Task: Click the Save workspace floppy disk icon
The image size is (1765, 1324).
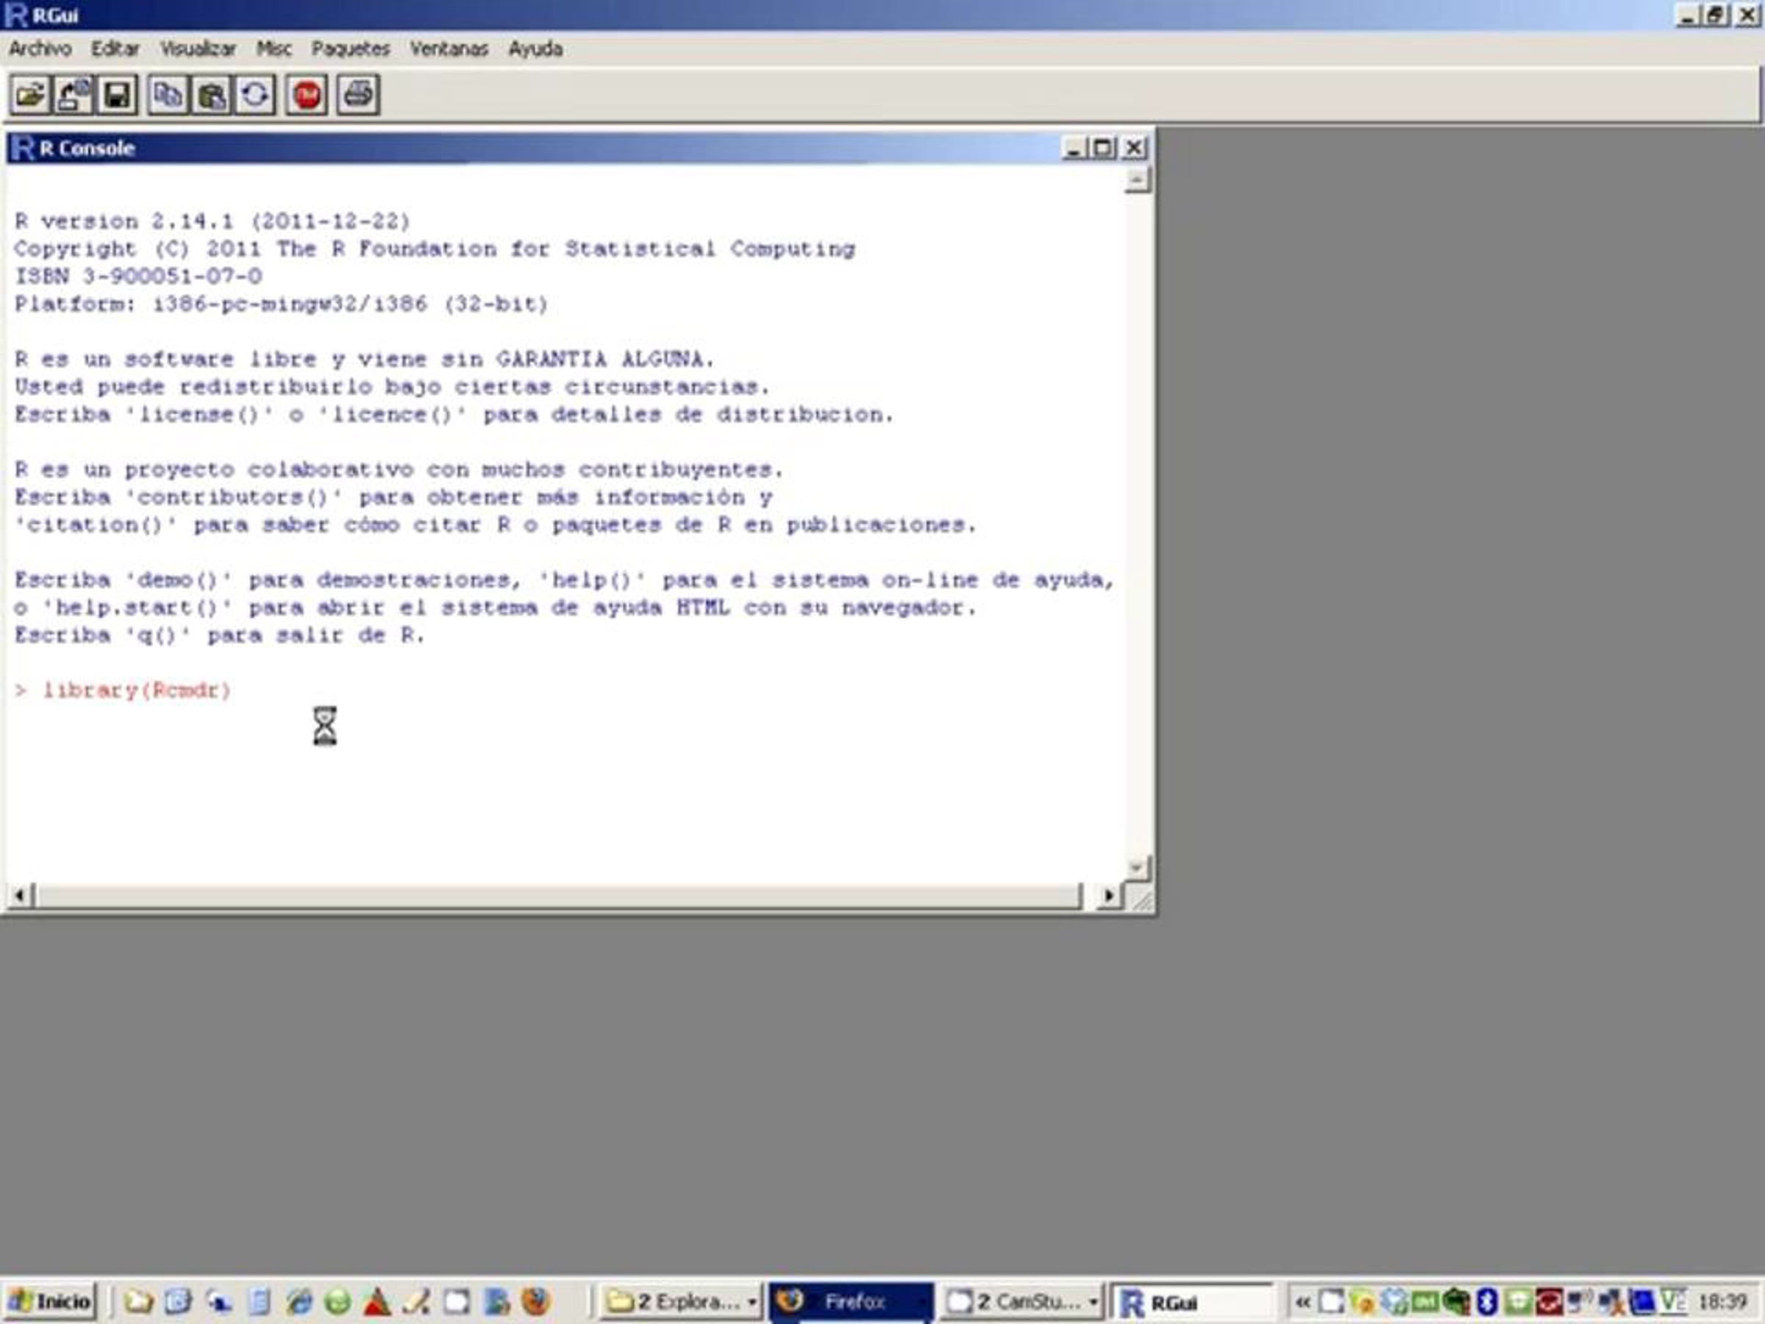Action: tap(117, 95)
